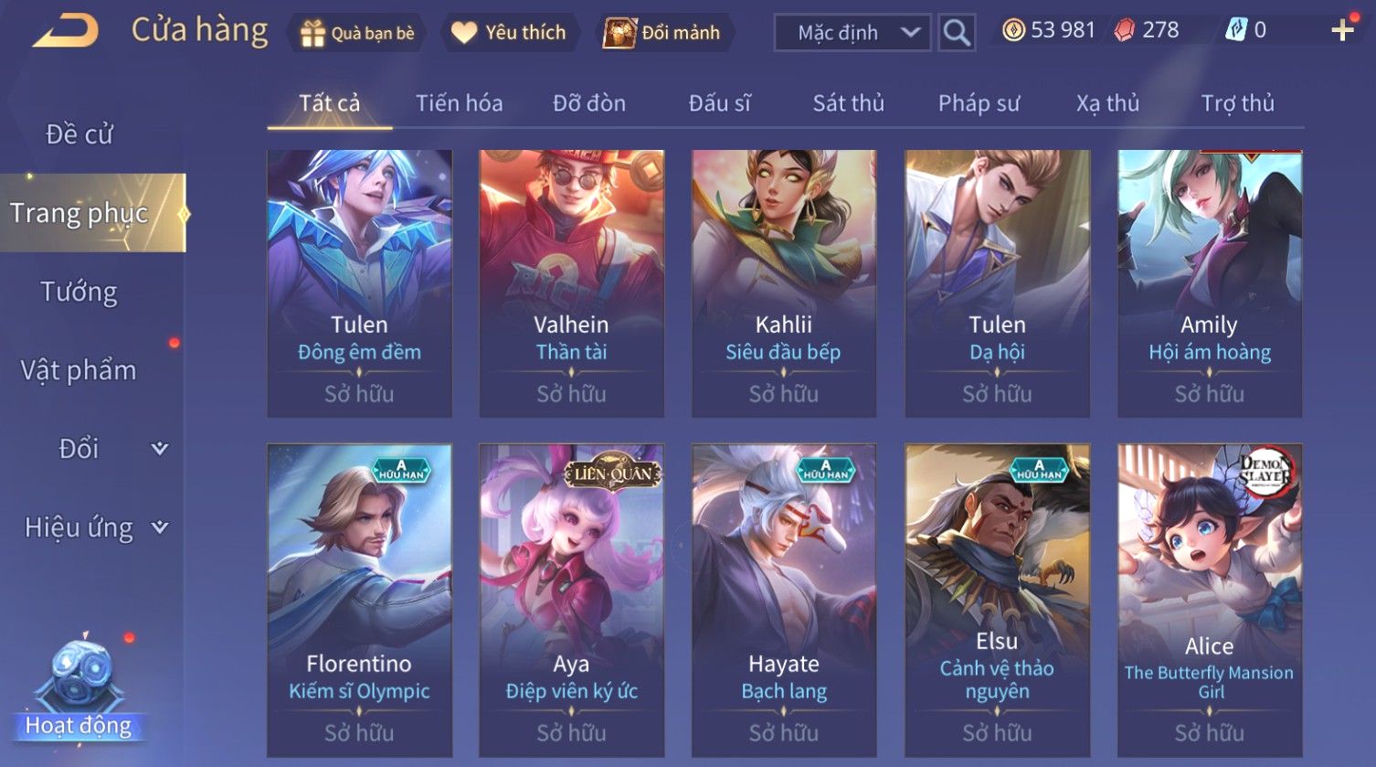Open the search magnifier icon
Screen dimensions: 1376x767
tap(957, 33)
